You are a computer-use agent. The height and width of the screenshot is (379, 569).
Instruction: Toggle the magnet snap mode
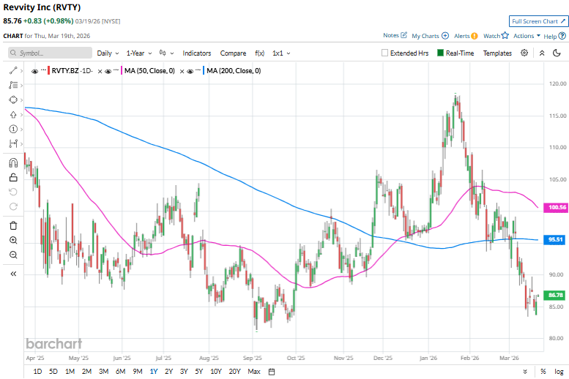(x=13, y=163)
